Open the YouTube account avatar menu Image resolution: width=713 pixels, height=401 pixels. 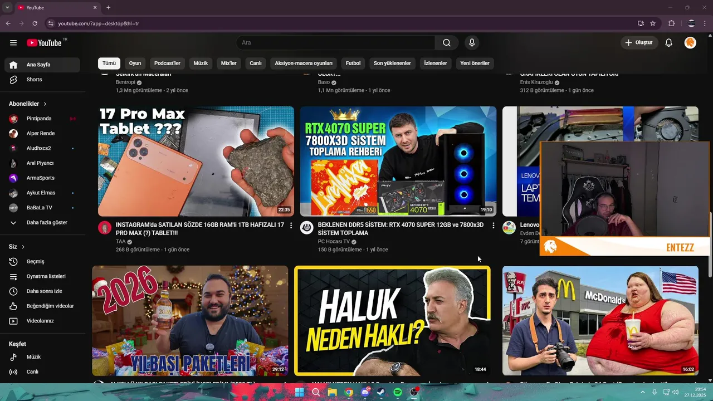tap(690, 43)
